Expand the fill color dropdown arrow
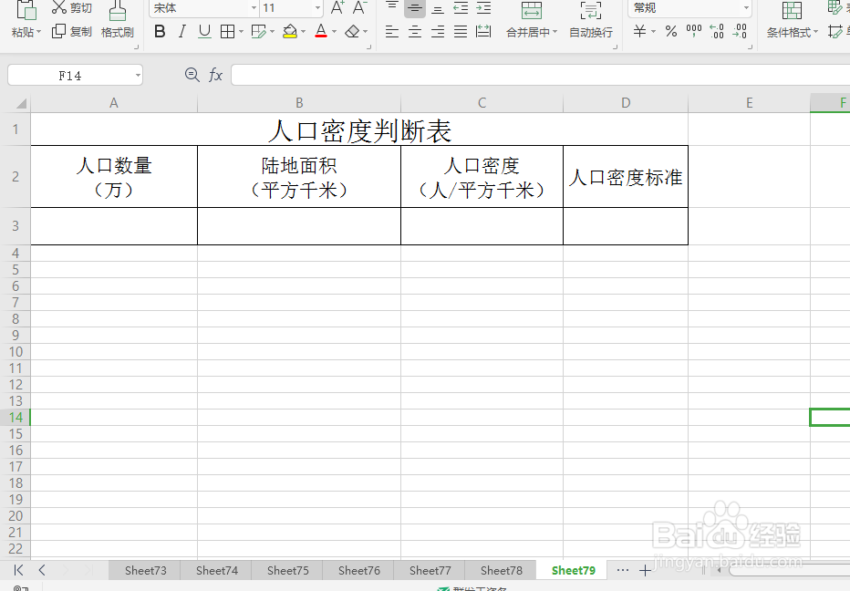The image size is (850, 591). coord(303,32)
